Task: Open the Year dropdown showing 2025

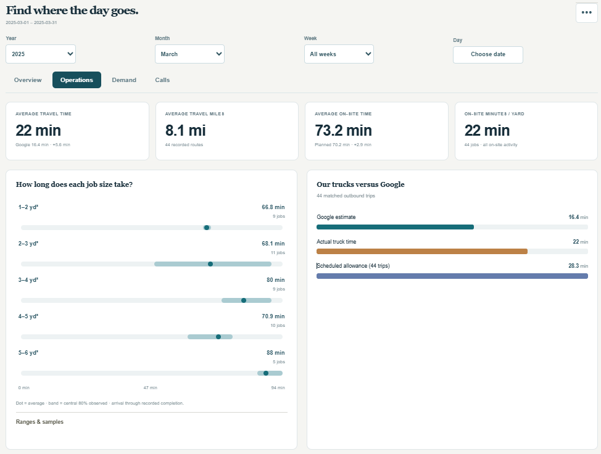Action: click(41, 54)
